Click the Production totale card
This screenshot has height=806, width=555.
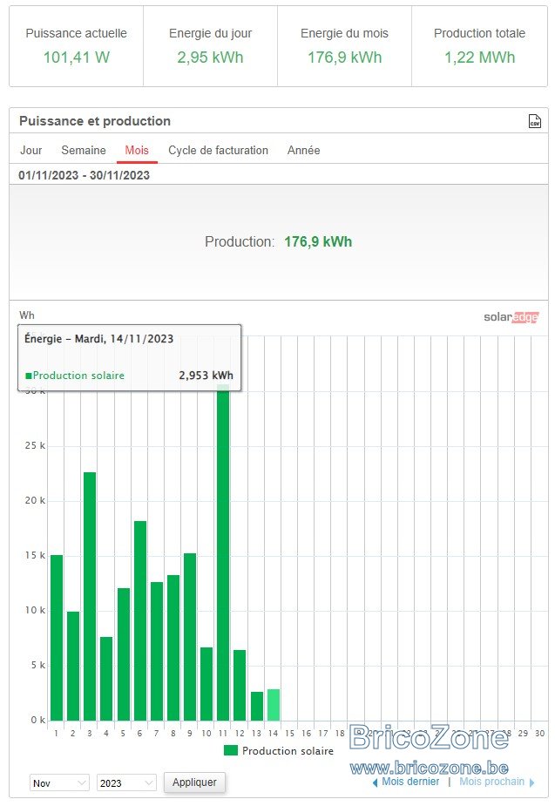click(479, 46)
